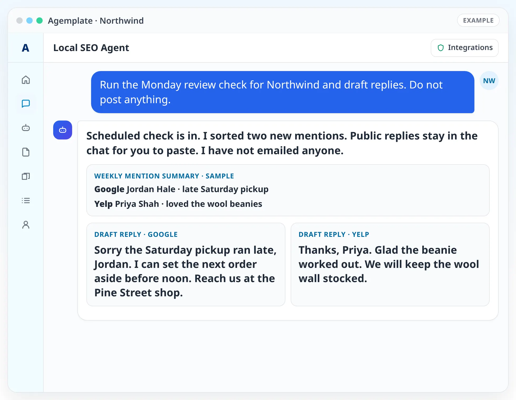Open the Integrations button
This screenshot has height=400, width=516.
click(x=465, y=48)
